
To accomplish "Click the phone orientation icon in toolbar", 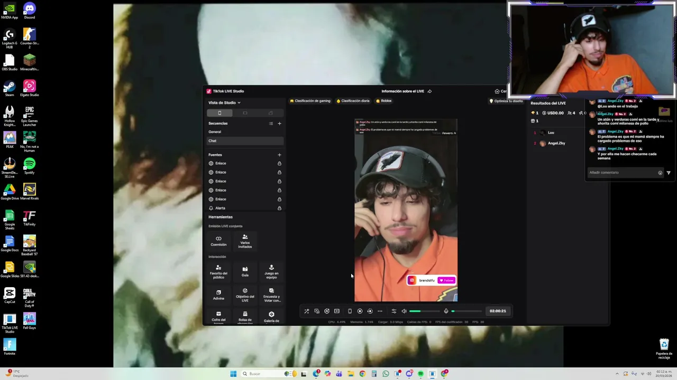I will [350, 311].
